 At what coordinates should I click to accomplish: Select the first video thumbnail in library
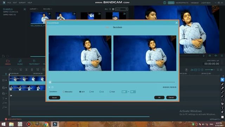[x=41, y=18]
